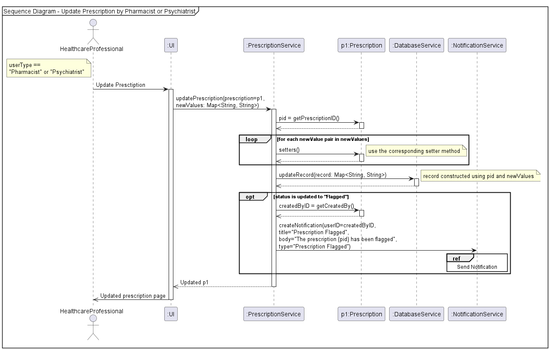Viewport: 550px width, 350px height.
Task: Click the diagram title 'Sequence Diagram - Update Prescription'
Action: click(100, 11)
